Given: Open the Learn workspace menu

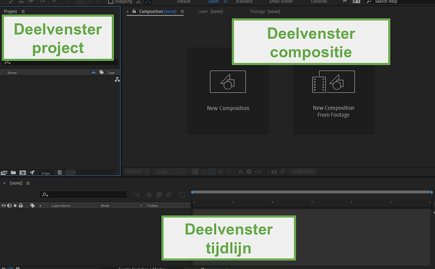Looking at the screenshot, I should tap(226, 1).
